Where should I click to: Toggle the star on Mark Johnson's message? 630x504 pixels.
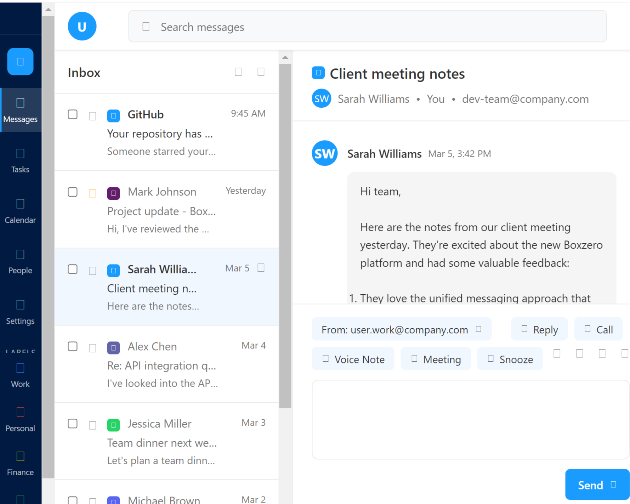coord(92,193)
